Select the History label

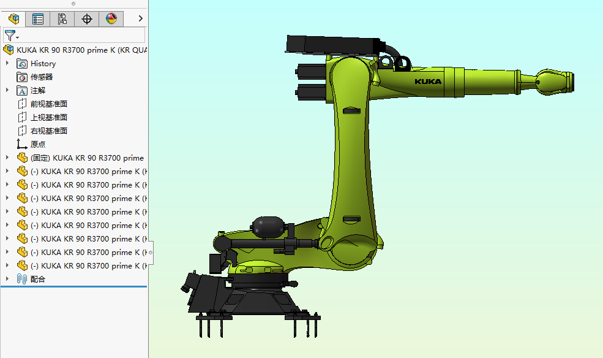(43, 64)
